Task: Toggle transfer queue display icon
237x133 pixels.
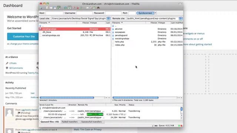Action: [x=59, y=7]
